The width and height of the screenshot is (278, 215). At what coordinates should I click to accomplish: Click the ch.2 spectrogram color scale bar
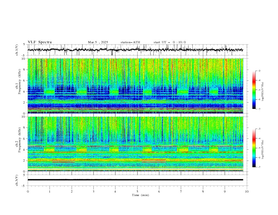(254, 148)
